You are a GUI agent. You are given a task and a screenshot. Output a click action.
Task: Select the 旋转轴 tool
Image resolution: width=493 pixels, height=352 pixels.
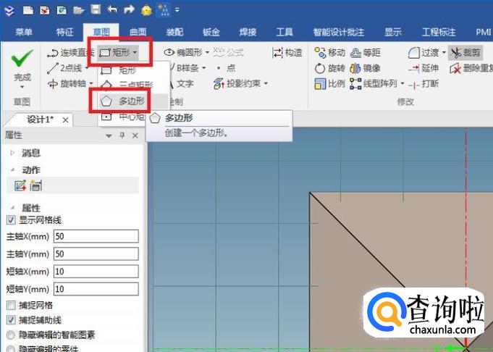(x=67, y=83)
